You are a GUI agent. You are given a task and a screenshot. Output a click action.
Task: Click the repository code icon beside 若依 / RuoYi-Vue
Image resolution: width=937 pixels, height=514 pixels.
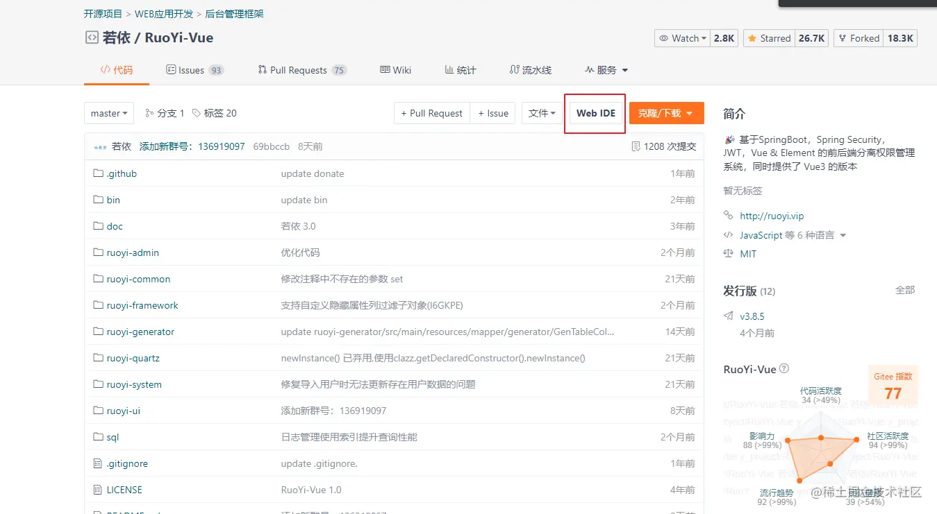tap(91, 38)
